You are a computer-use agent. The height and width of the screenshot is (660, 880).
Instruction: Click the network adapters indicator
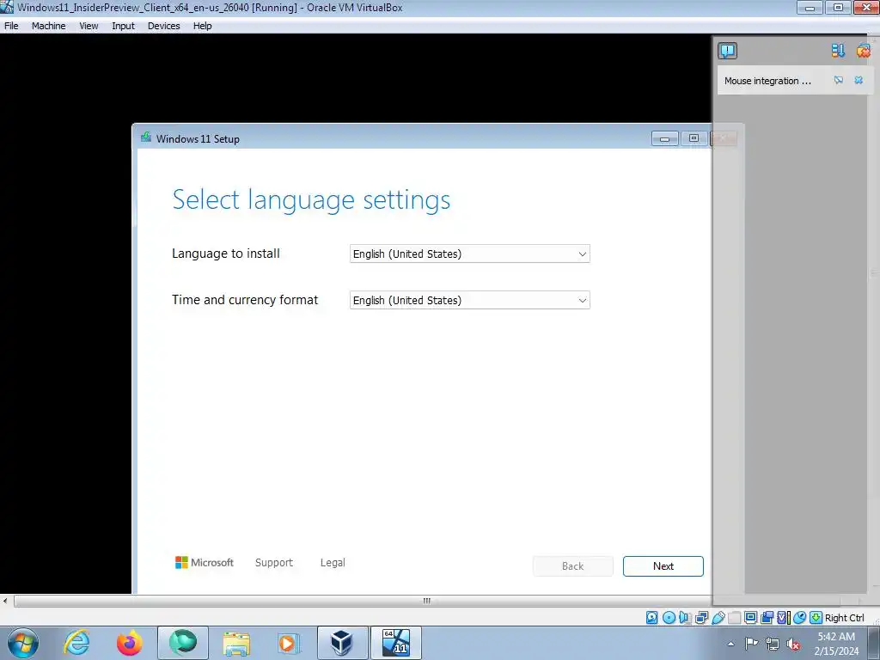[701, 618]
